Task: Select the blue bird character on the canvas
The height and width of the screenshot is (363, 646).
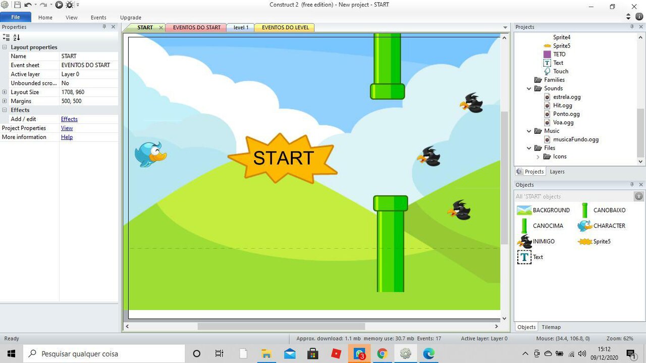Action: click(150, 154)
